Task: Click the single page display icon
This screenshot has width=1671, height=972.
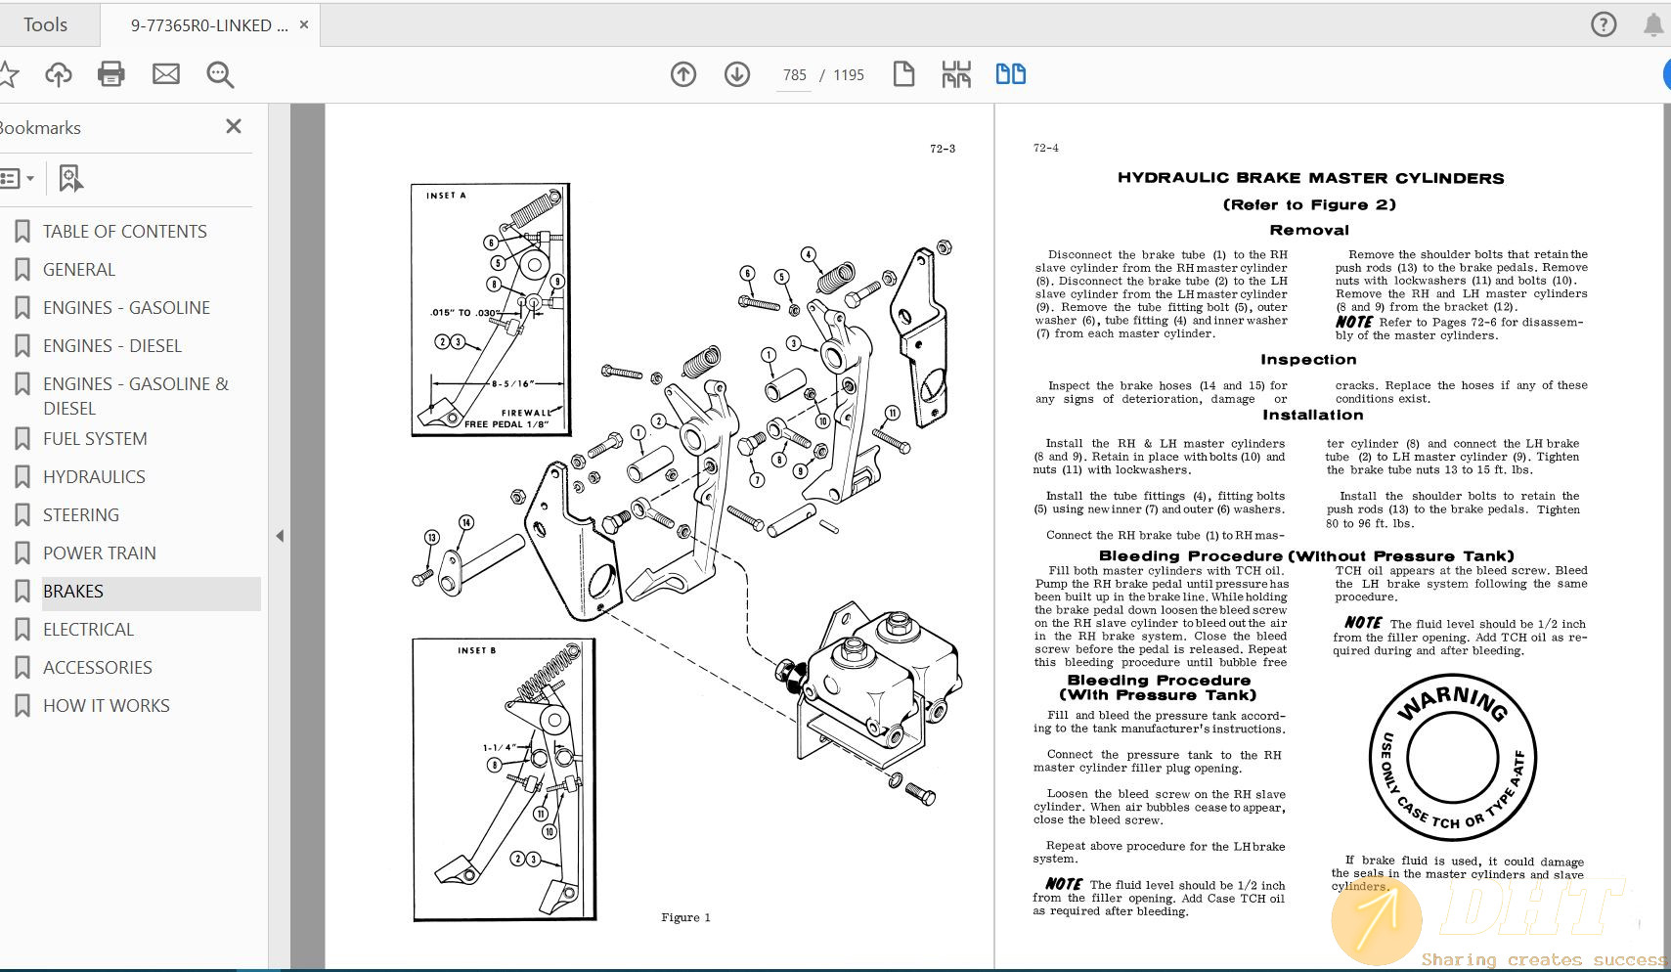Action: tap(903, 73)
